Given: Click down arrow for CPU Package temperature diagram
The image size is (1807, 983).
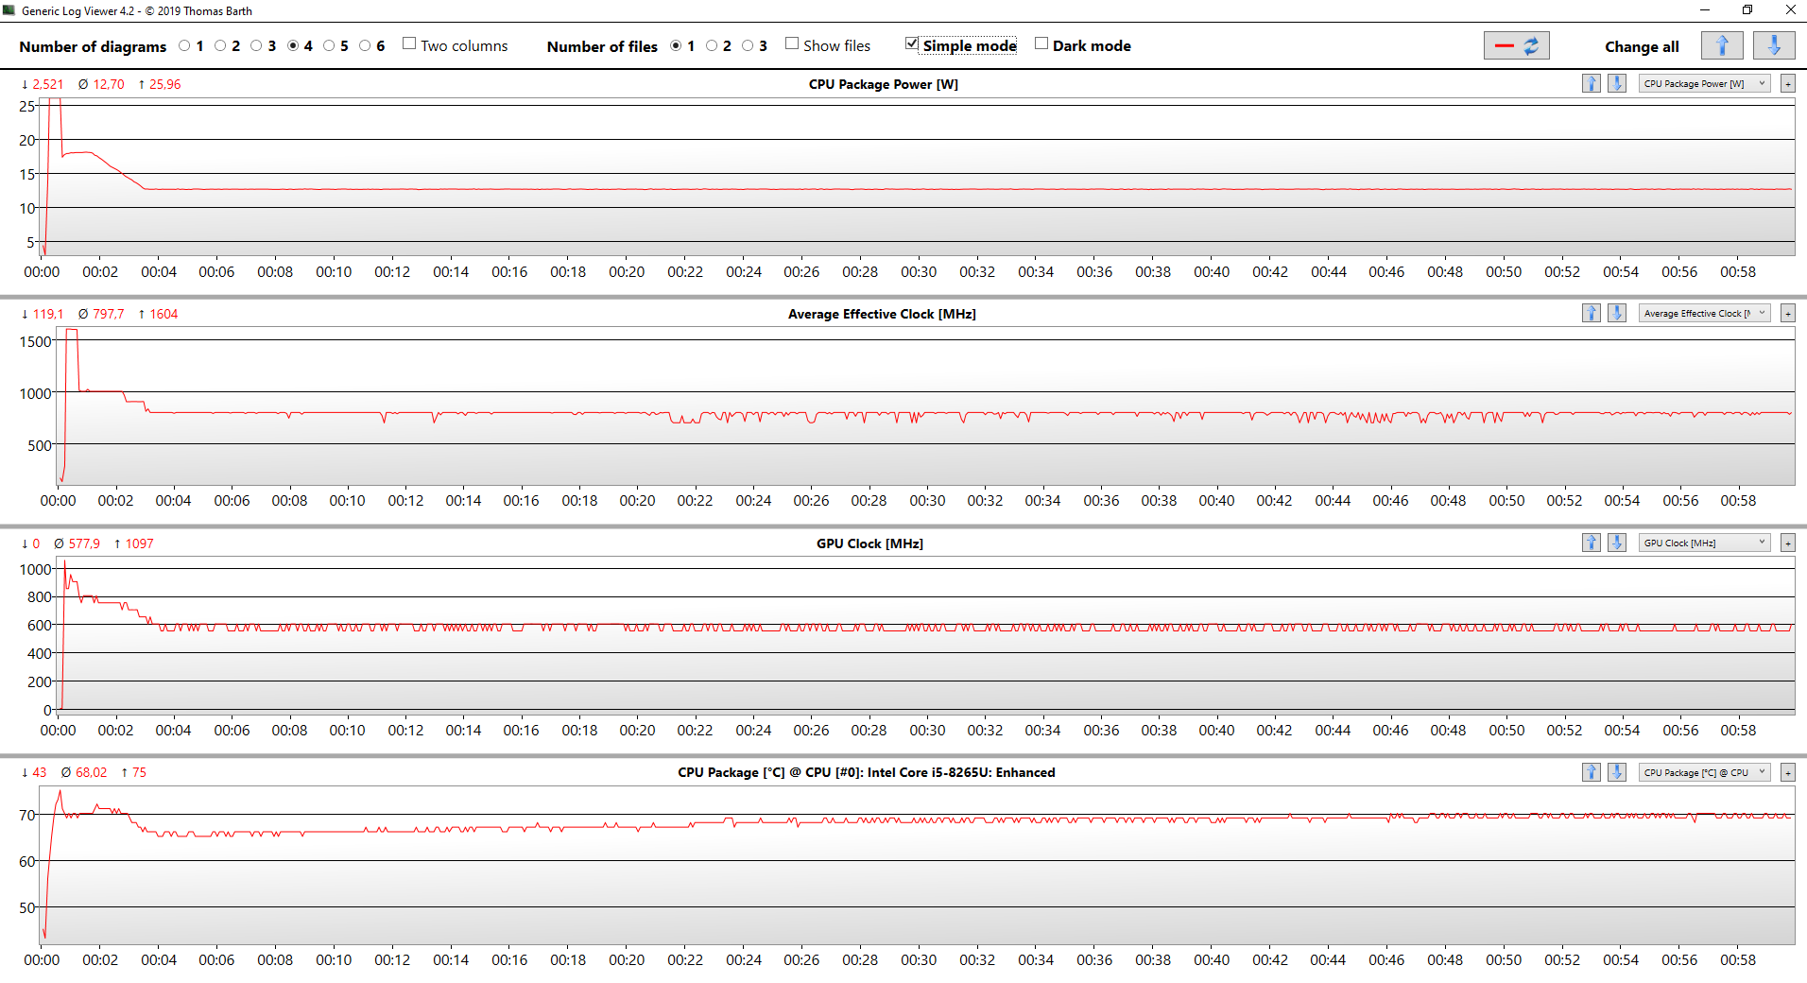Looking at the screenshot, I should [x=1617, y=772].
